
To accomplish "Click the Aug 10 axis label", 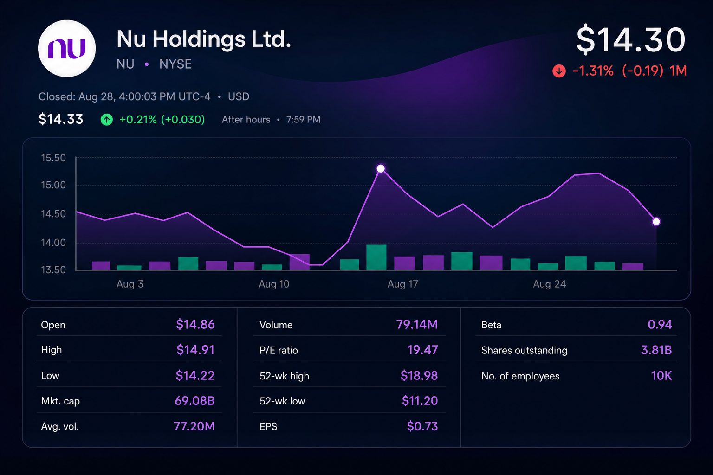I will coord(274,284).
